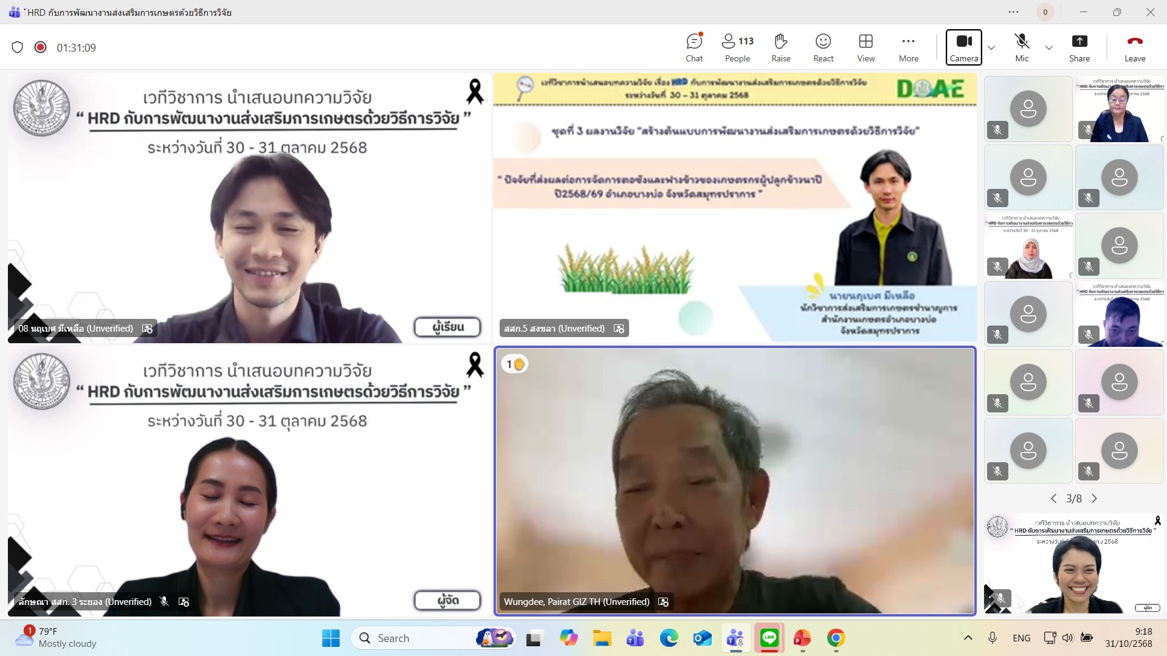This screenshot has width=1167, height=656.
Task: Click the recording indicator icon
Action: click(x=40, y=47)
